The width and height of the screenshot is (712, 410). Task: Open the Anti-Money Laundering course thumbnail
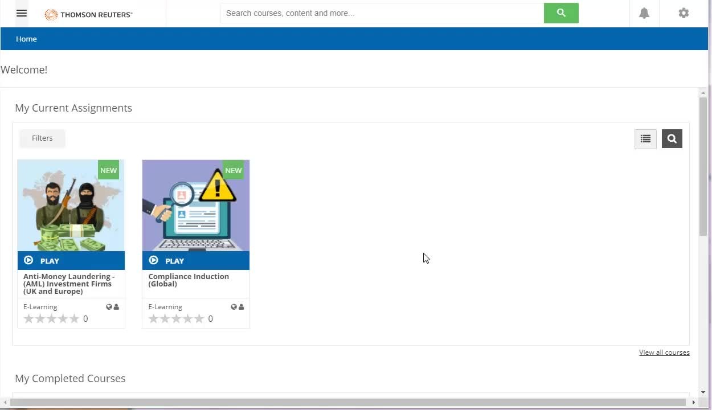click(71, 206)
